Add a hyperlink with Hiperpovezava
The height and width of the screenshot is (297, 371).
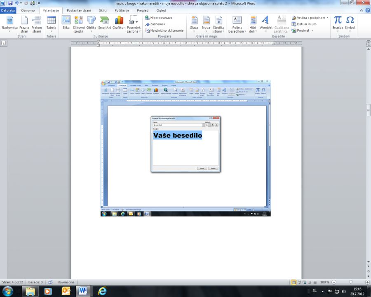(x=158, y=18)
